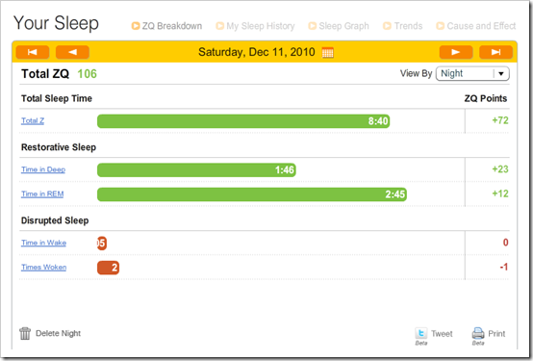Open the Time in REM link
The height and width of the screenshot is (361, 533).
(42, 193)
